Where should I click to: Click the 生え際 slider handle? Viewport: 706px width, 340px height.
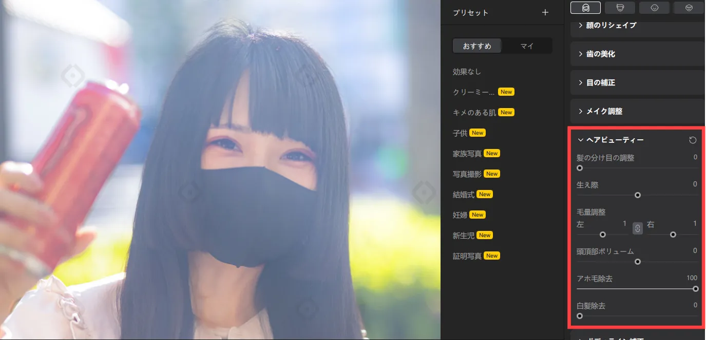coord(638,195)
